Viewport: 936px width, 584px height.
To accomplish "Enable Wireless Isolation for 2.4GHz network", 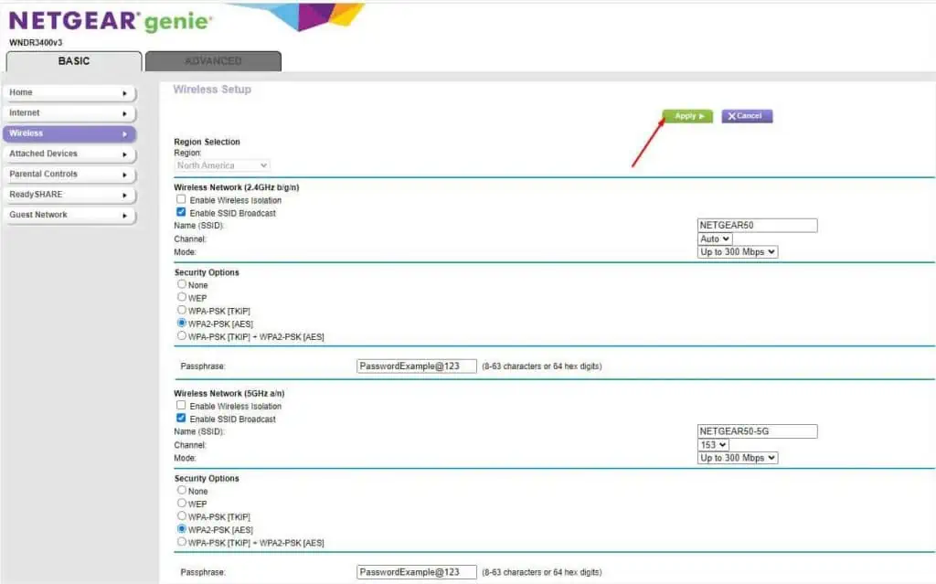I will tap(181, 200).
